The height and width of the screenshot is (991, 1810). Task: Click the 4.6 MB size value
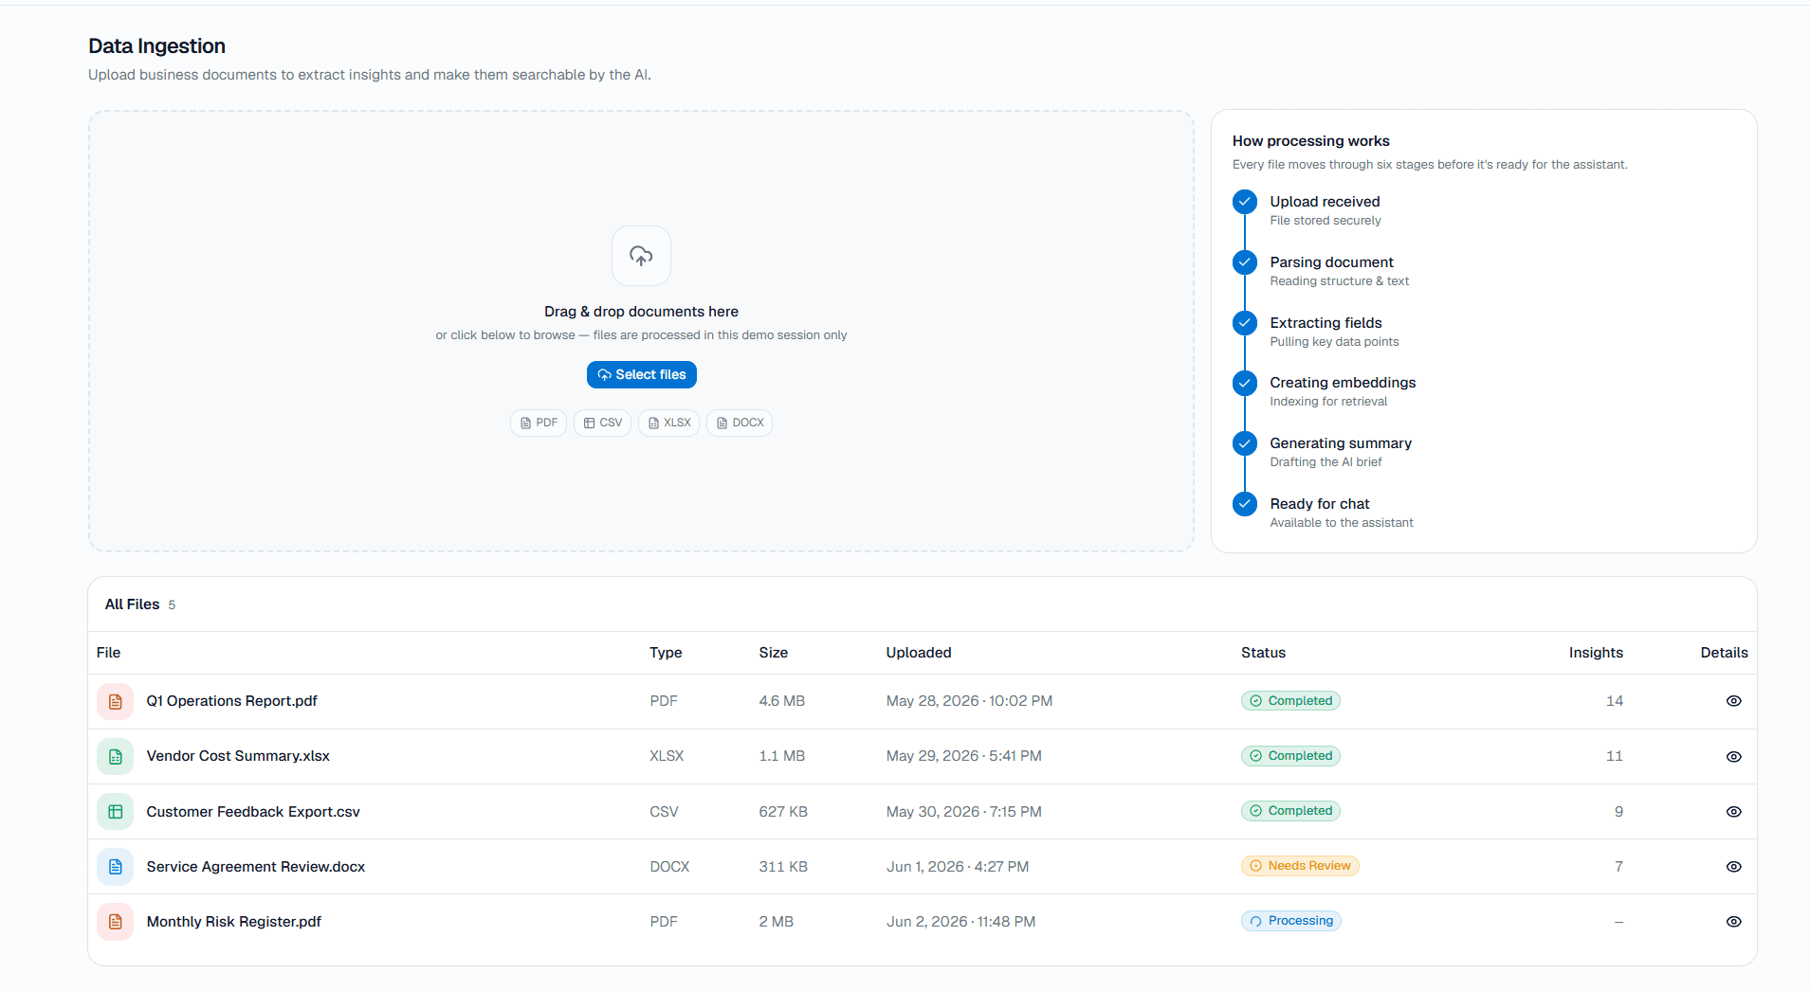tap(781, 701)
